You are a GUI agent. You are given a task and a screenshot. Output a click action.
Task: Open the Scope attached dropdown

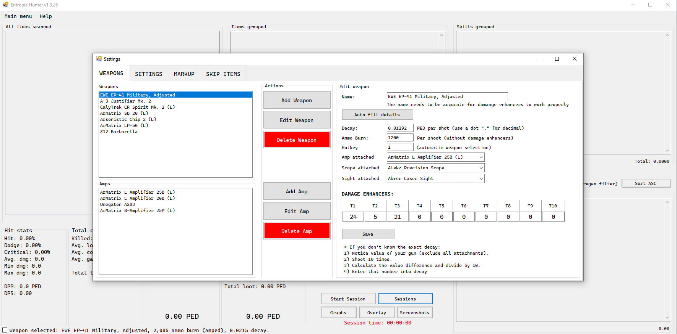[435, 168]
